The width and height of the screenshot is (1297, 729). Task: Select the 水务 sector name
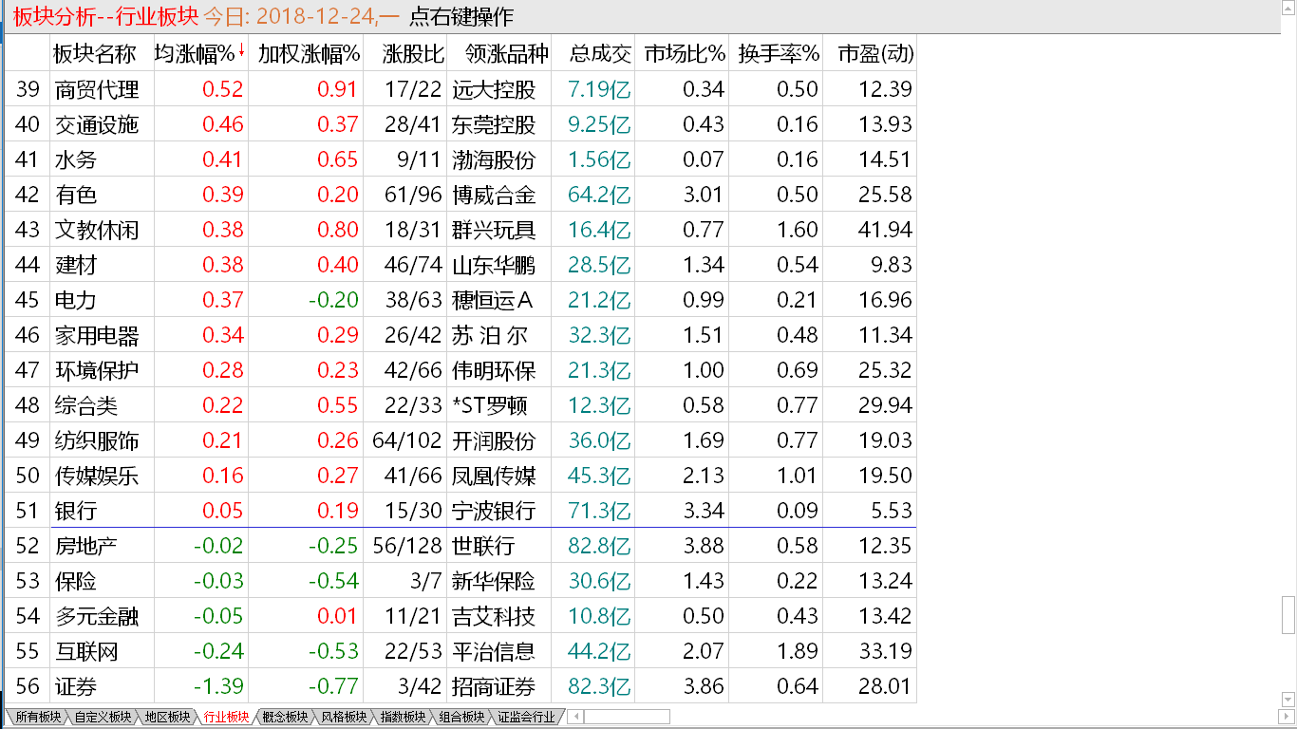(76, 159)
